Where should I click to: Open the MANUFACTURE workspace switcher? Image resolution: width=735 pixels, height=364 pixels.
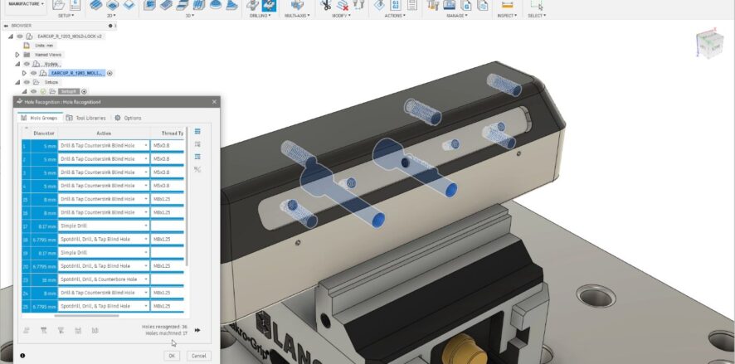tap(26, 4)
